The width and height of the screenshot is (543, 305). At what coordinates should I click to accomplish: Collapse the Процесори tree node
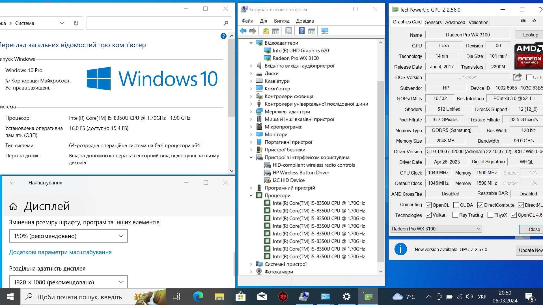coord(251,195)
